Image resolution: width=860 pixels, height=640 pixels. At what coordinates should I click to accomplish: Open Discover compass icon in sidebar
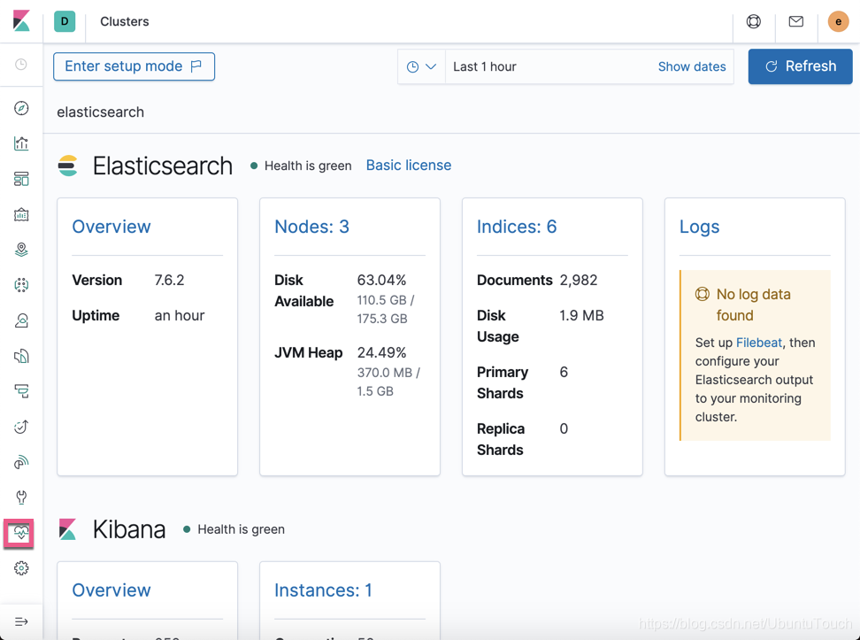(x=21, y=108)
